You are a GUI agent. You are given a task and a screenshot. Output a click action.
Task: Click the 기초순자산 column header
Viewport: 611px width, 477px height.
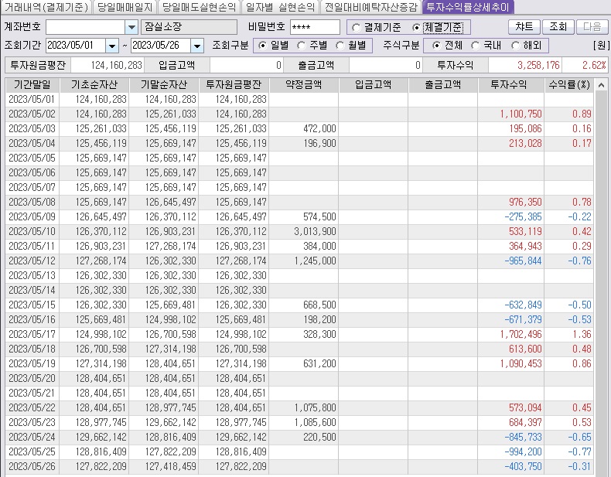[94, 85]
